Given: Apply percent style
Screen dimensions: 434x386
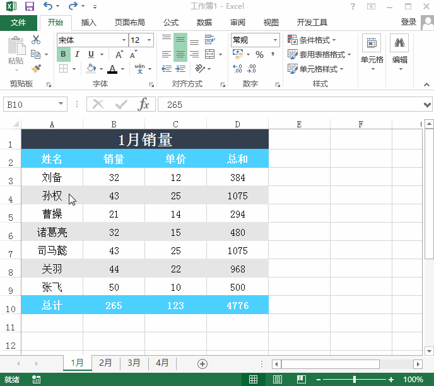Looking at the screenshot, I should click(x=259, y=54).
